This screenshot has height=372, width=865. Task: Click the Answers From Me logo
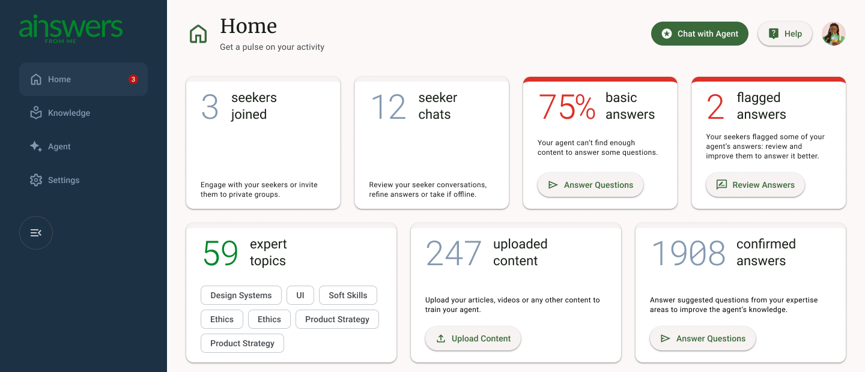71,29
